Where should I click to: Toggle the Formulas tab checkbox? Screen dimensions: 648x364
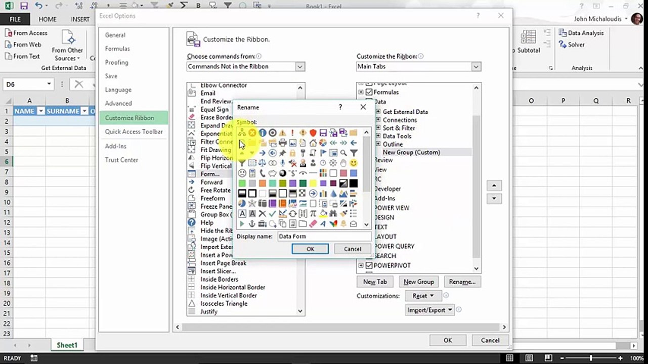point(369,92)
